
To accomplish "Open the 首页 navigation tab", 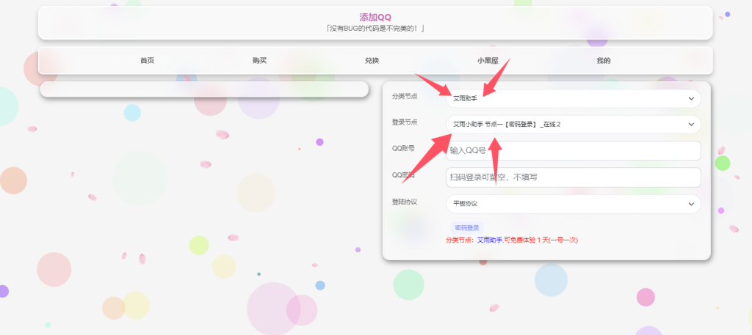I will (147, 61).
